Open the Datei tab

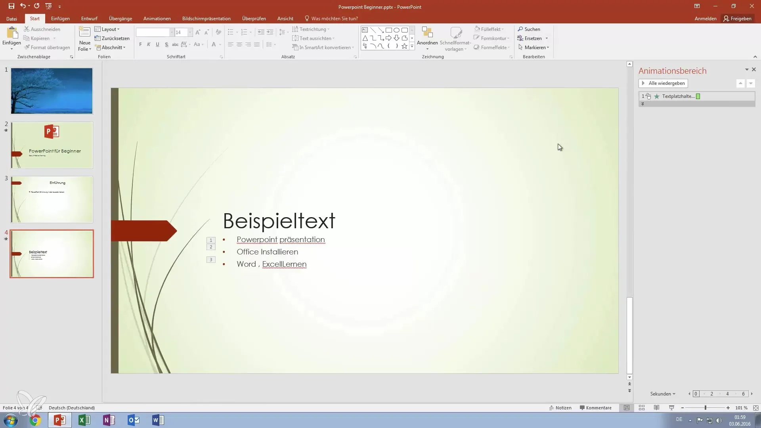(11, 18)
